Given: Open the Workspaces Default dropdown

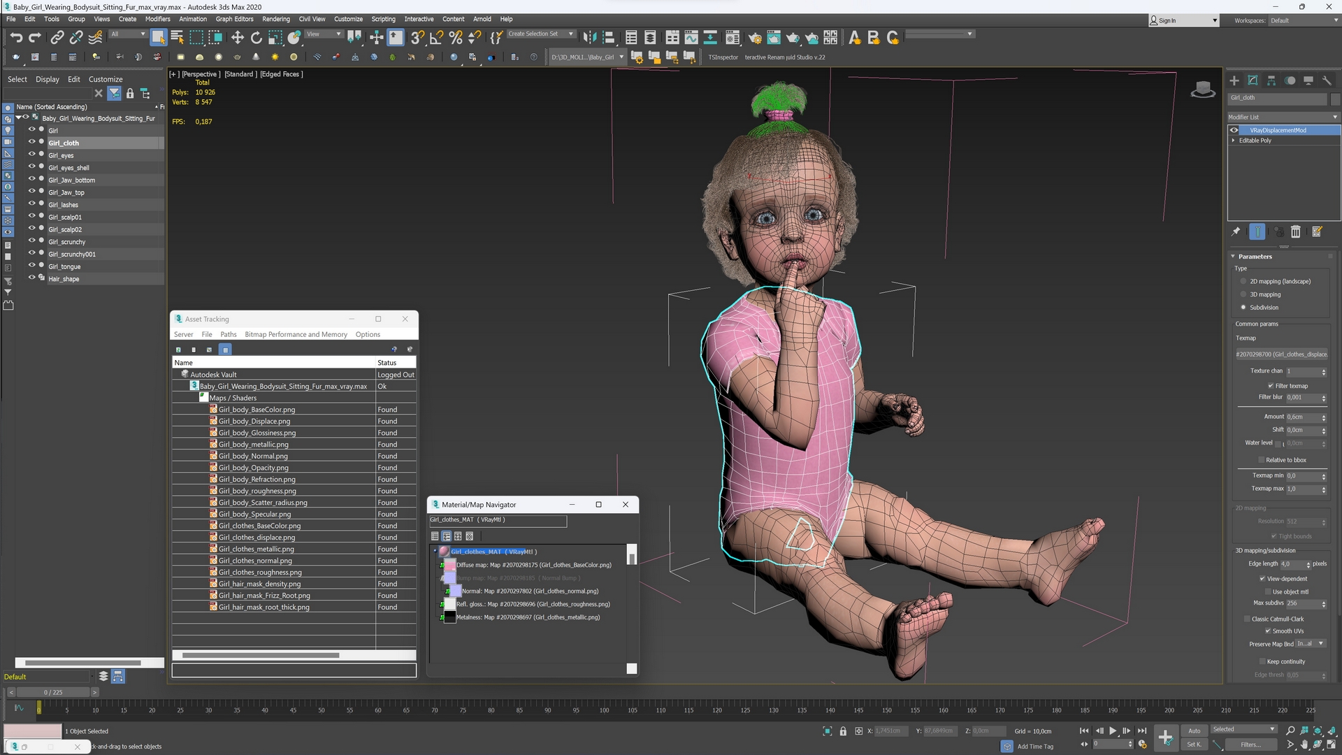Looking at the screenshot, I should [x=1303, y=20].
